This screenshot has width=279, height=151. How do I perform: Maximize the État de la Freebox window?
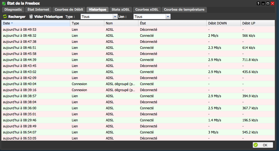[268, 3]
